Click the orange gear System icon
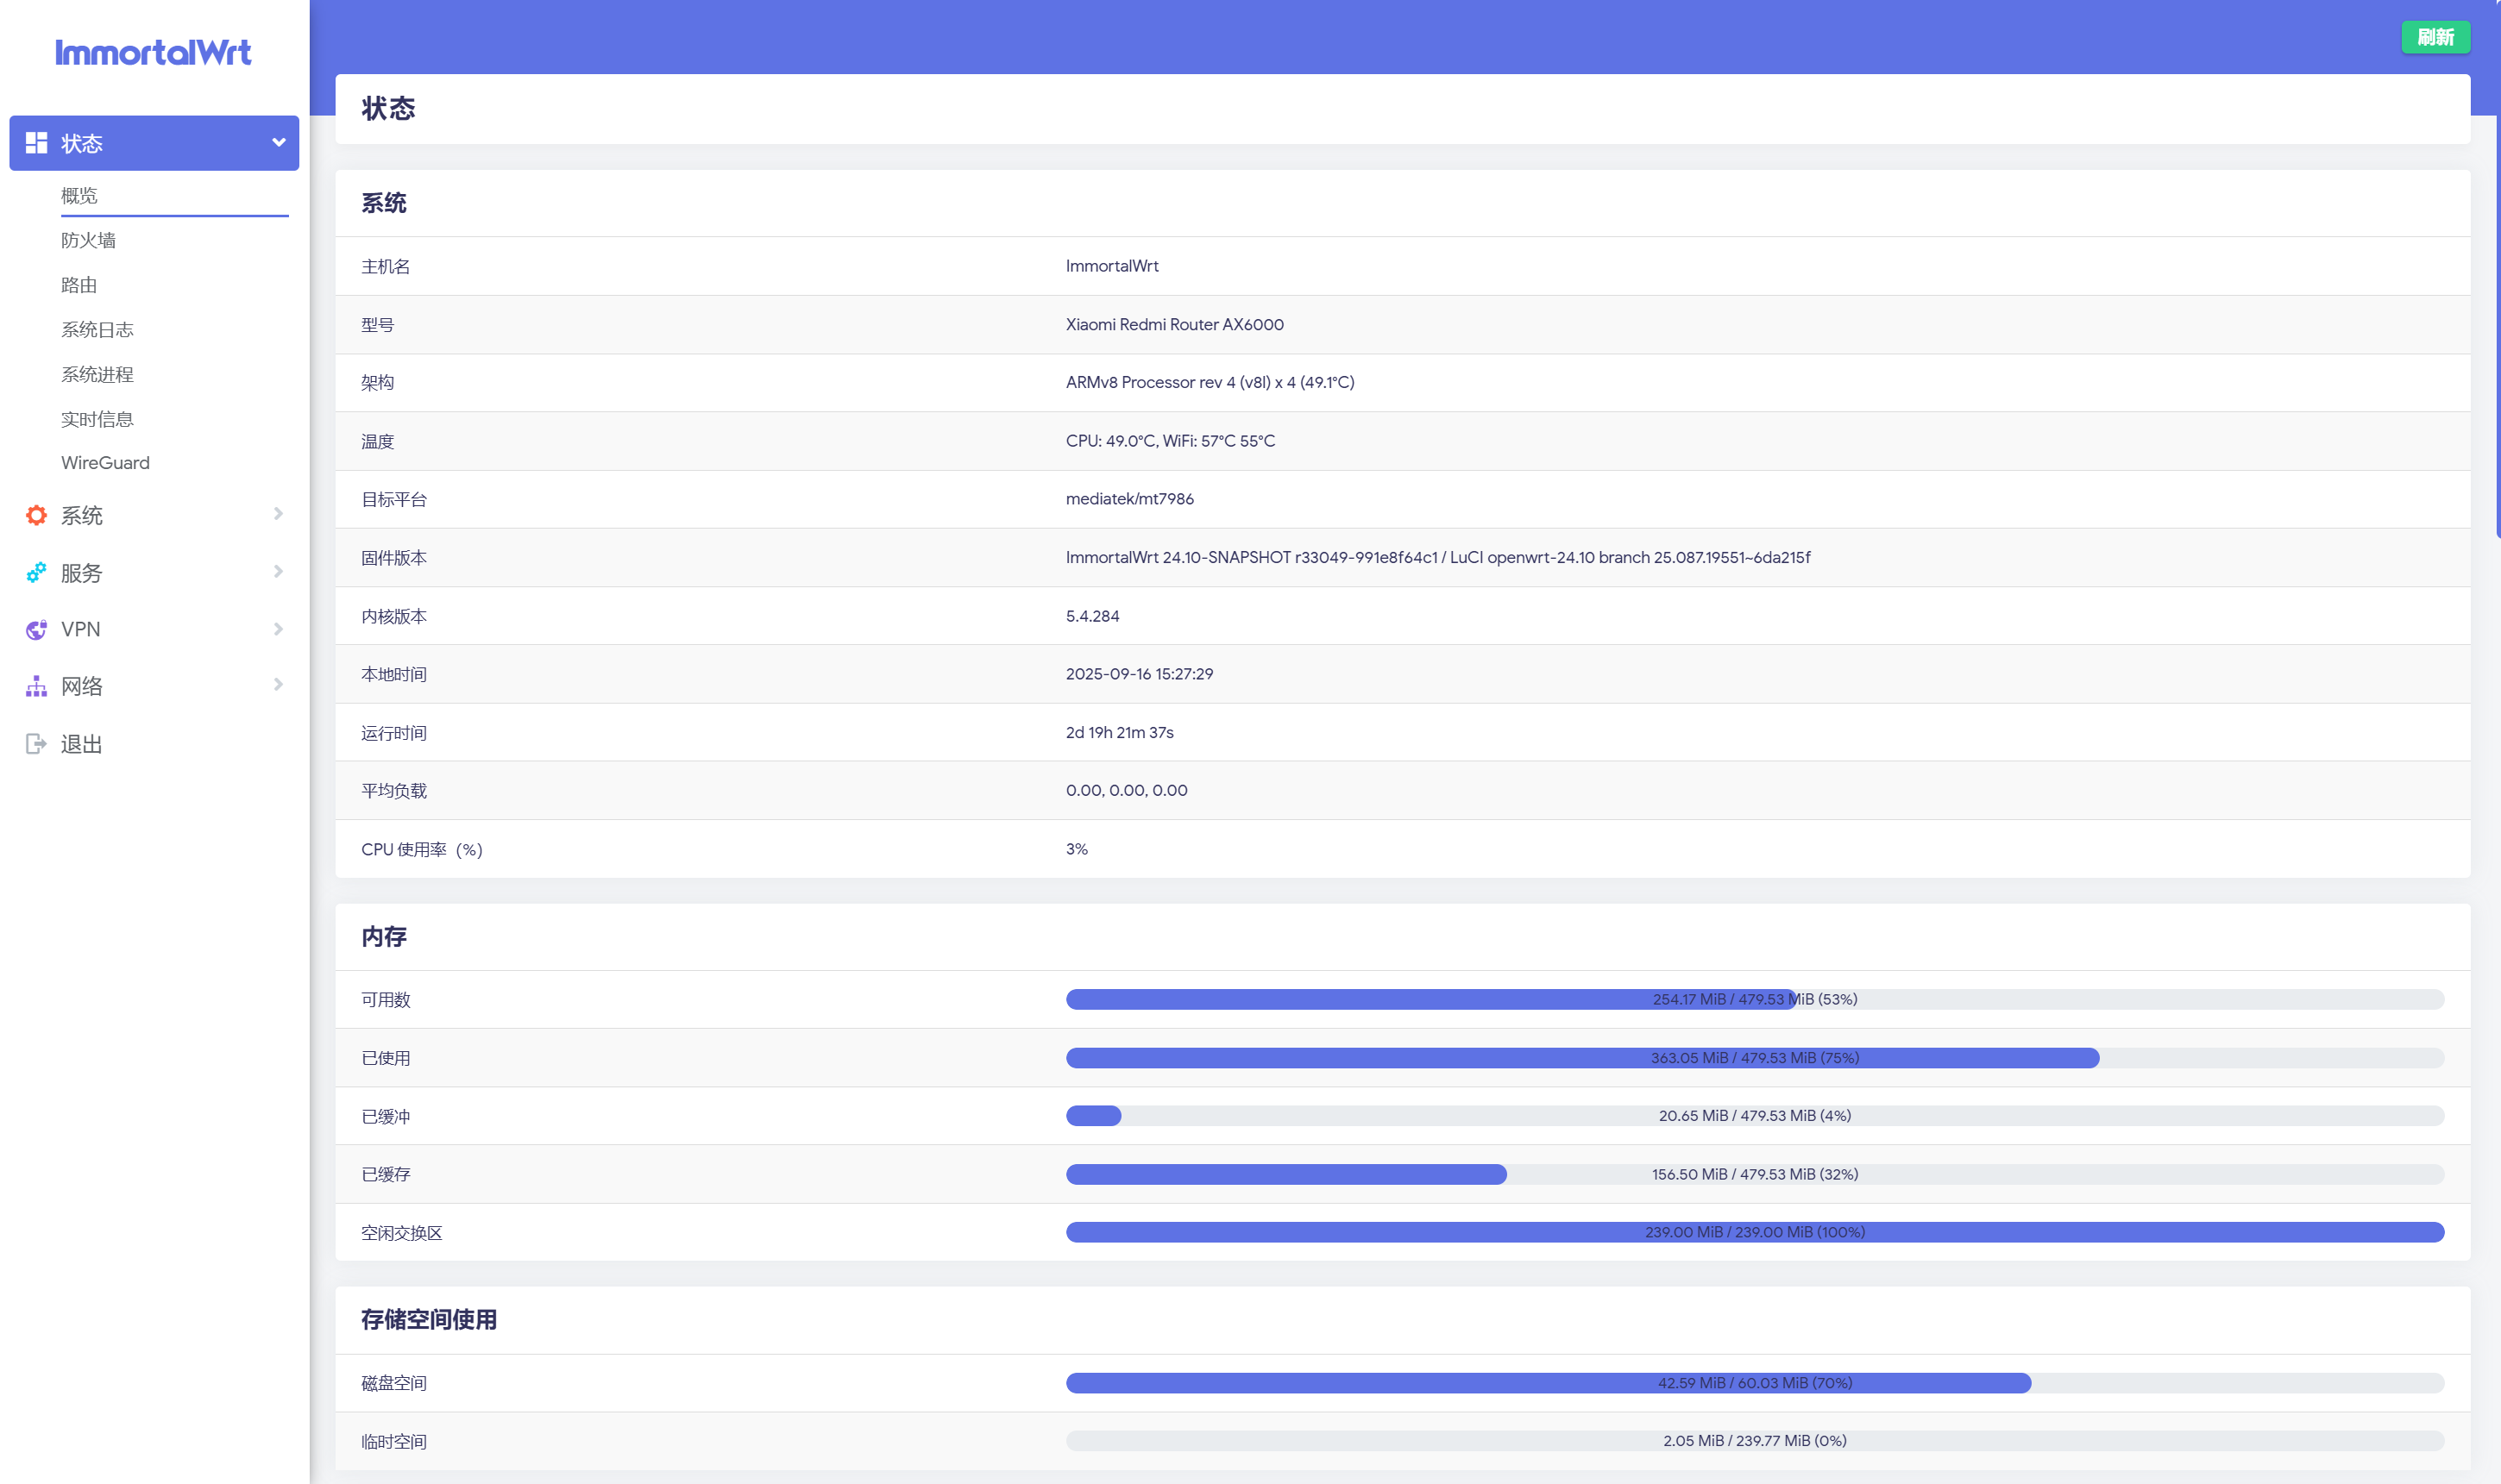 [36, 515]
